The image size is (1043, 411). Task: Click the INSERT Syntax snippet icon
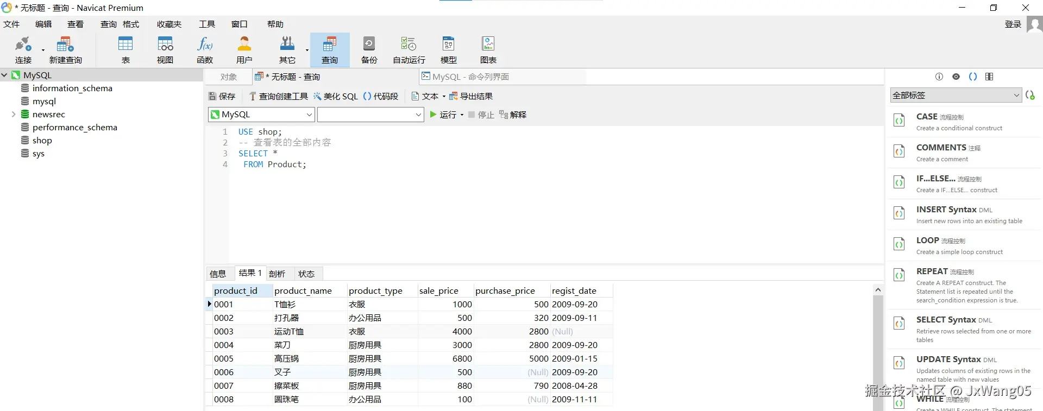click(899, 213)
